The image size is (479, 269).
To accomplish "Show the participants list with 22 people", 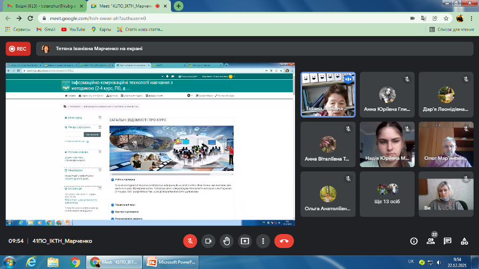I will tap(430, 241).
